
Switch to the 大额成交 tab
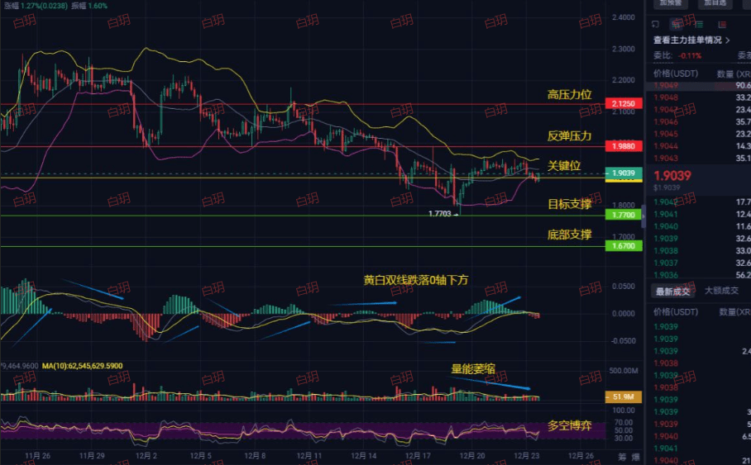pos(721,291)
